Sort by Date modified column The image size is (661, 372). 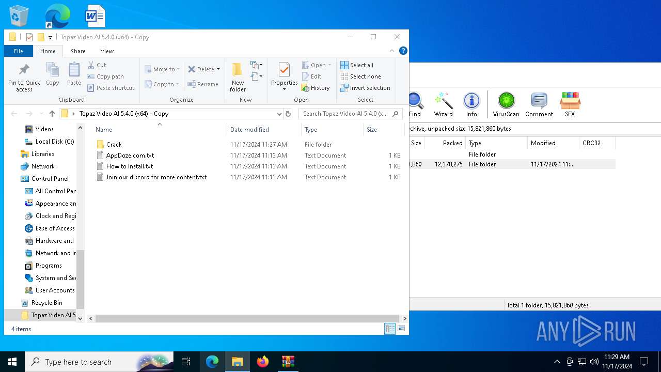pyautogui.click(x=264, y=130)
